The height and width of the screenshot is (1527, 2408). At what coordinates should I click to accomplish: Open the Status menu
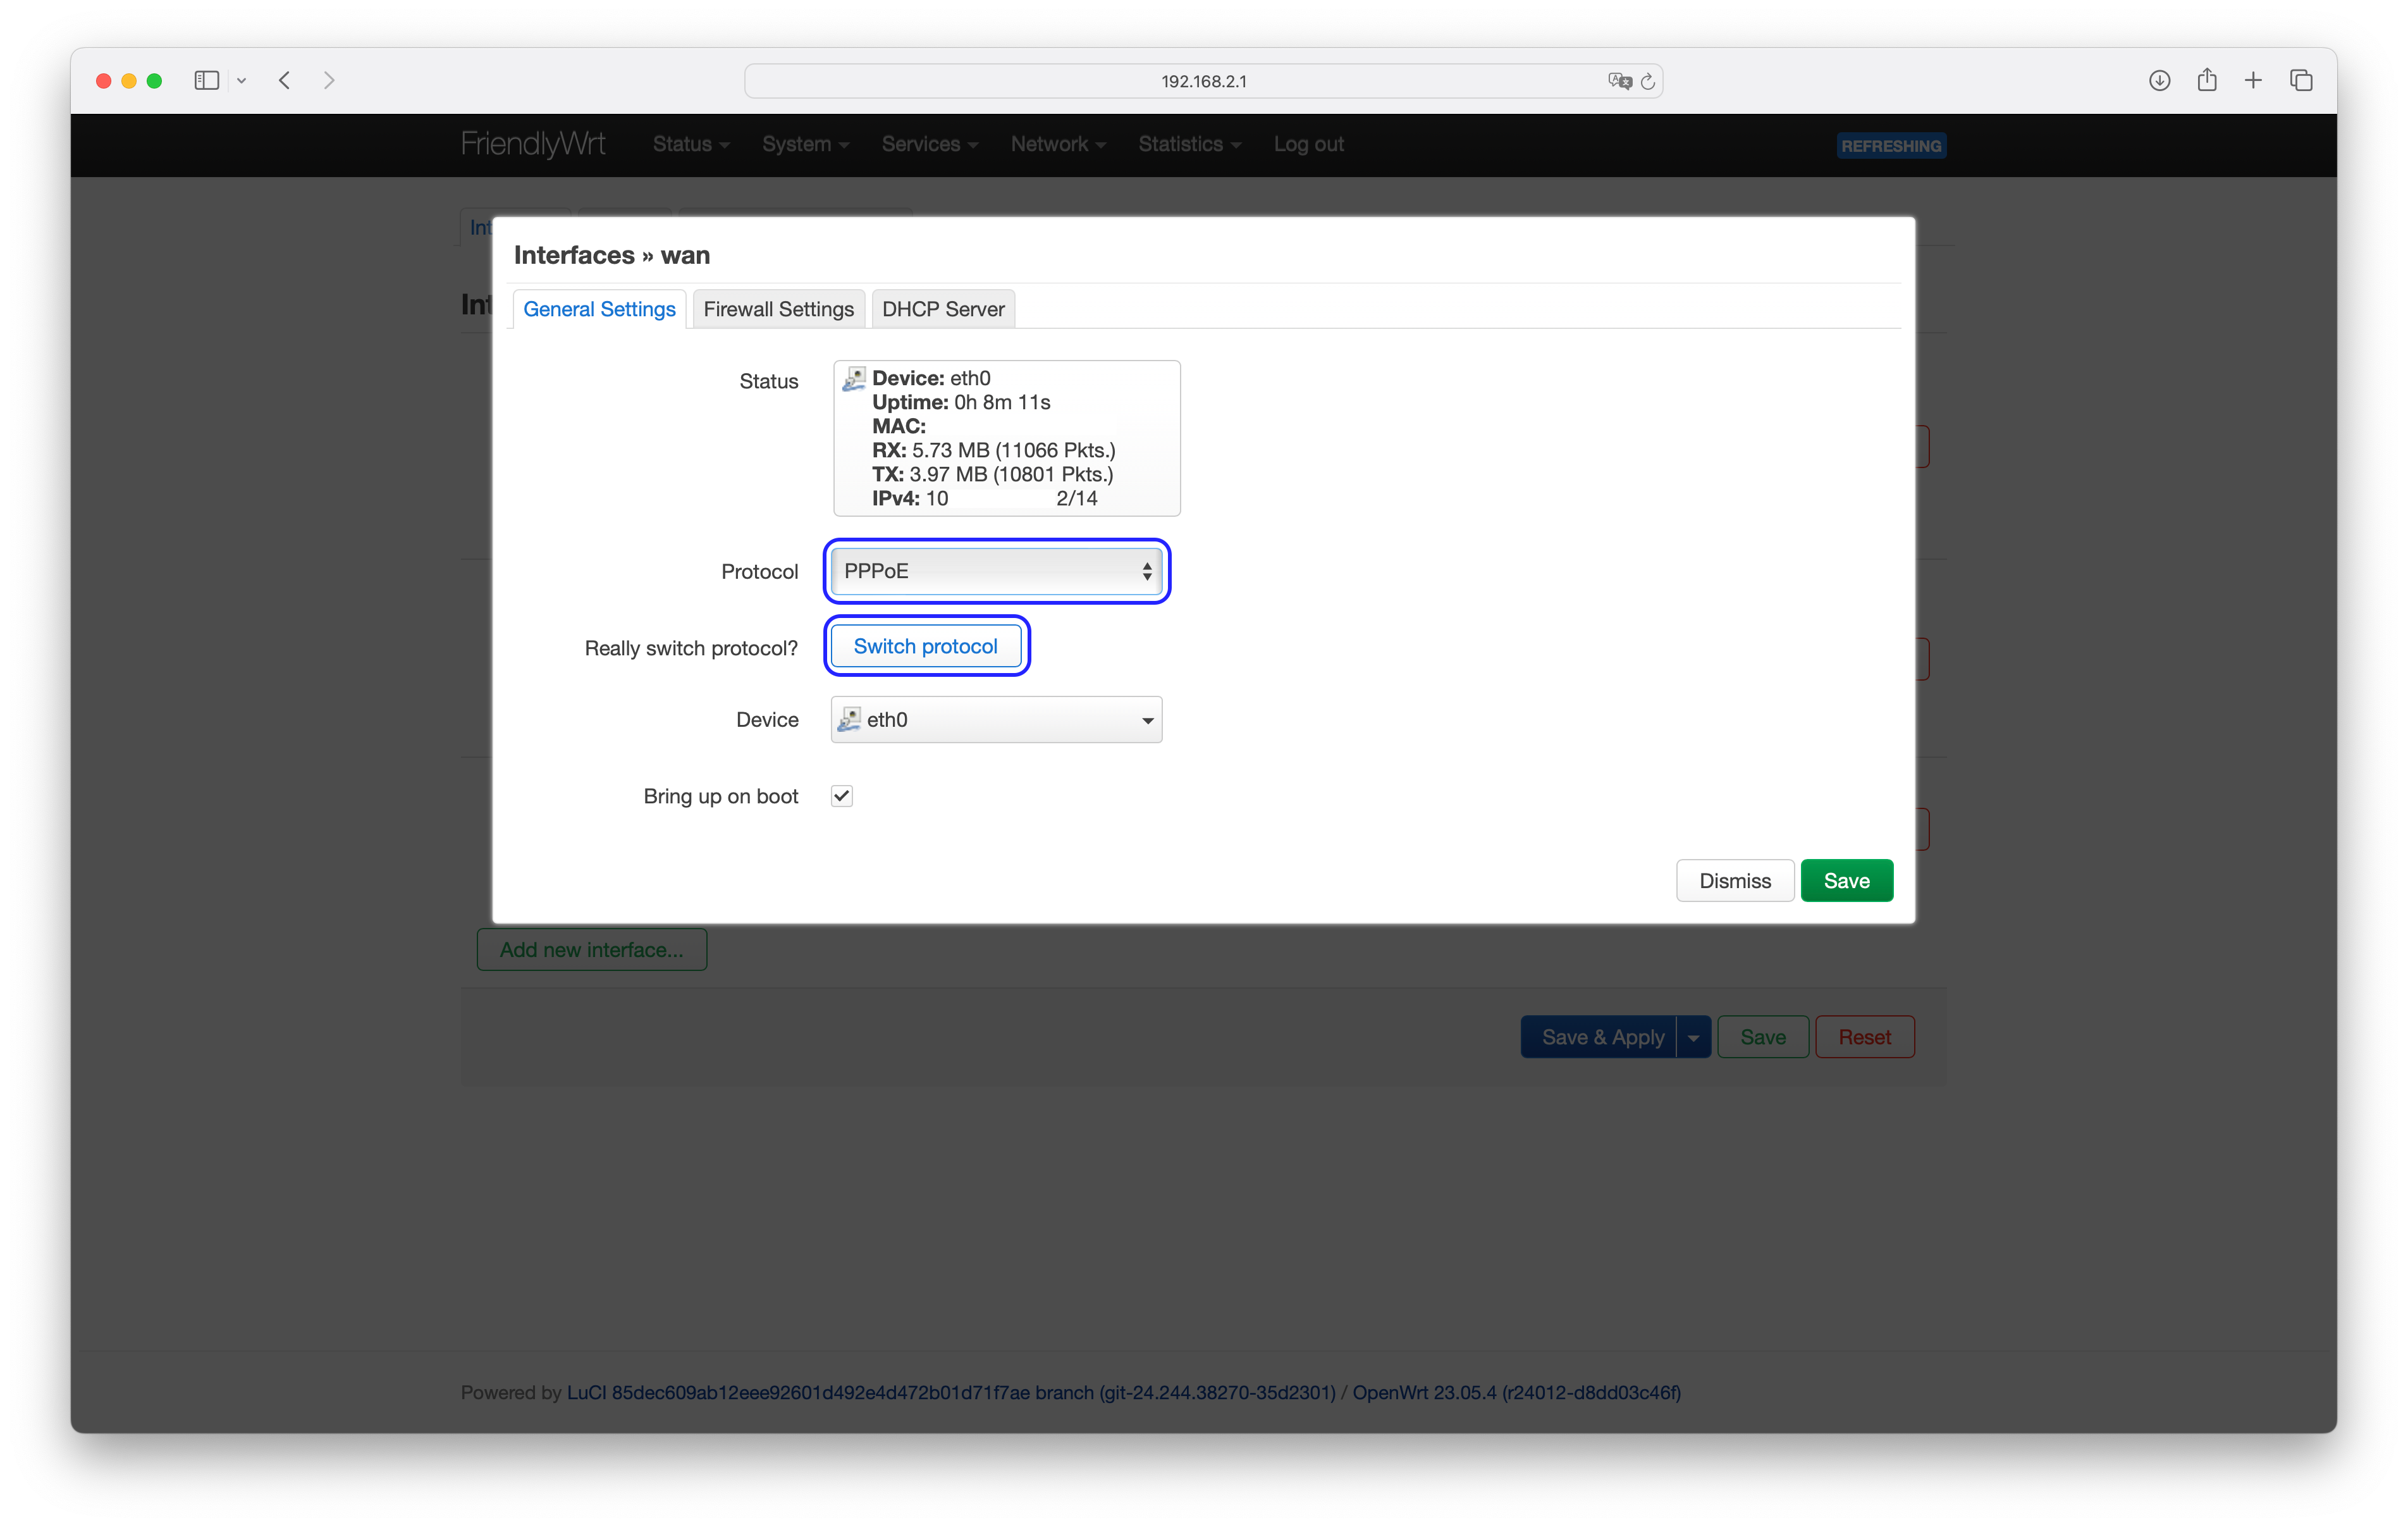(691, 144)
